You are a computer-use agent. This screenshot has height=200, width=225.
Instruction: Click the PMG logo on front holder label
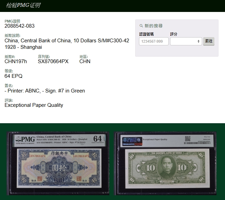pos(25,140)
